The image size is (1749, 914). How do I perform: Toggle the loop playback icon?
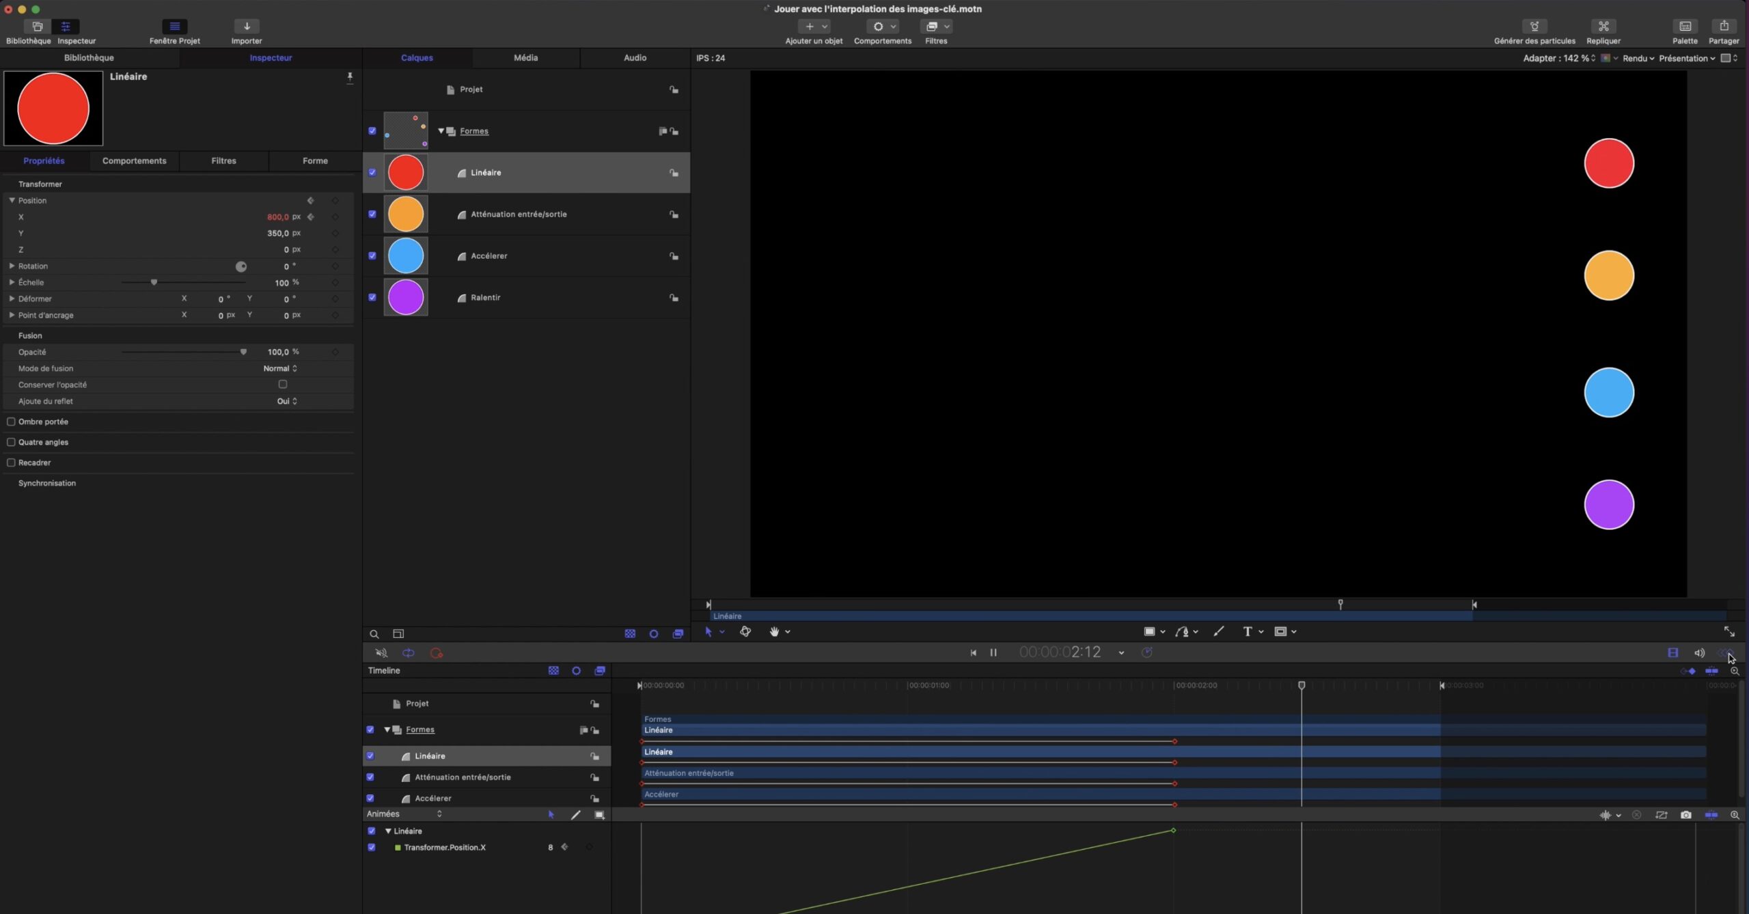point(409,654)
